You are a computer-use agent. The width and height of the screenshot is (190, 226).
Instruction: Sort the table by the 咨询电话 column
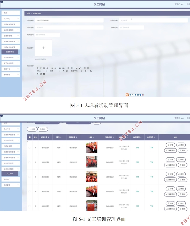[113, 137]
